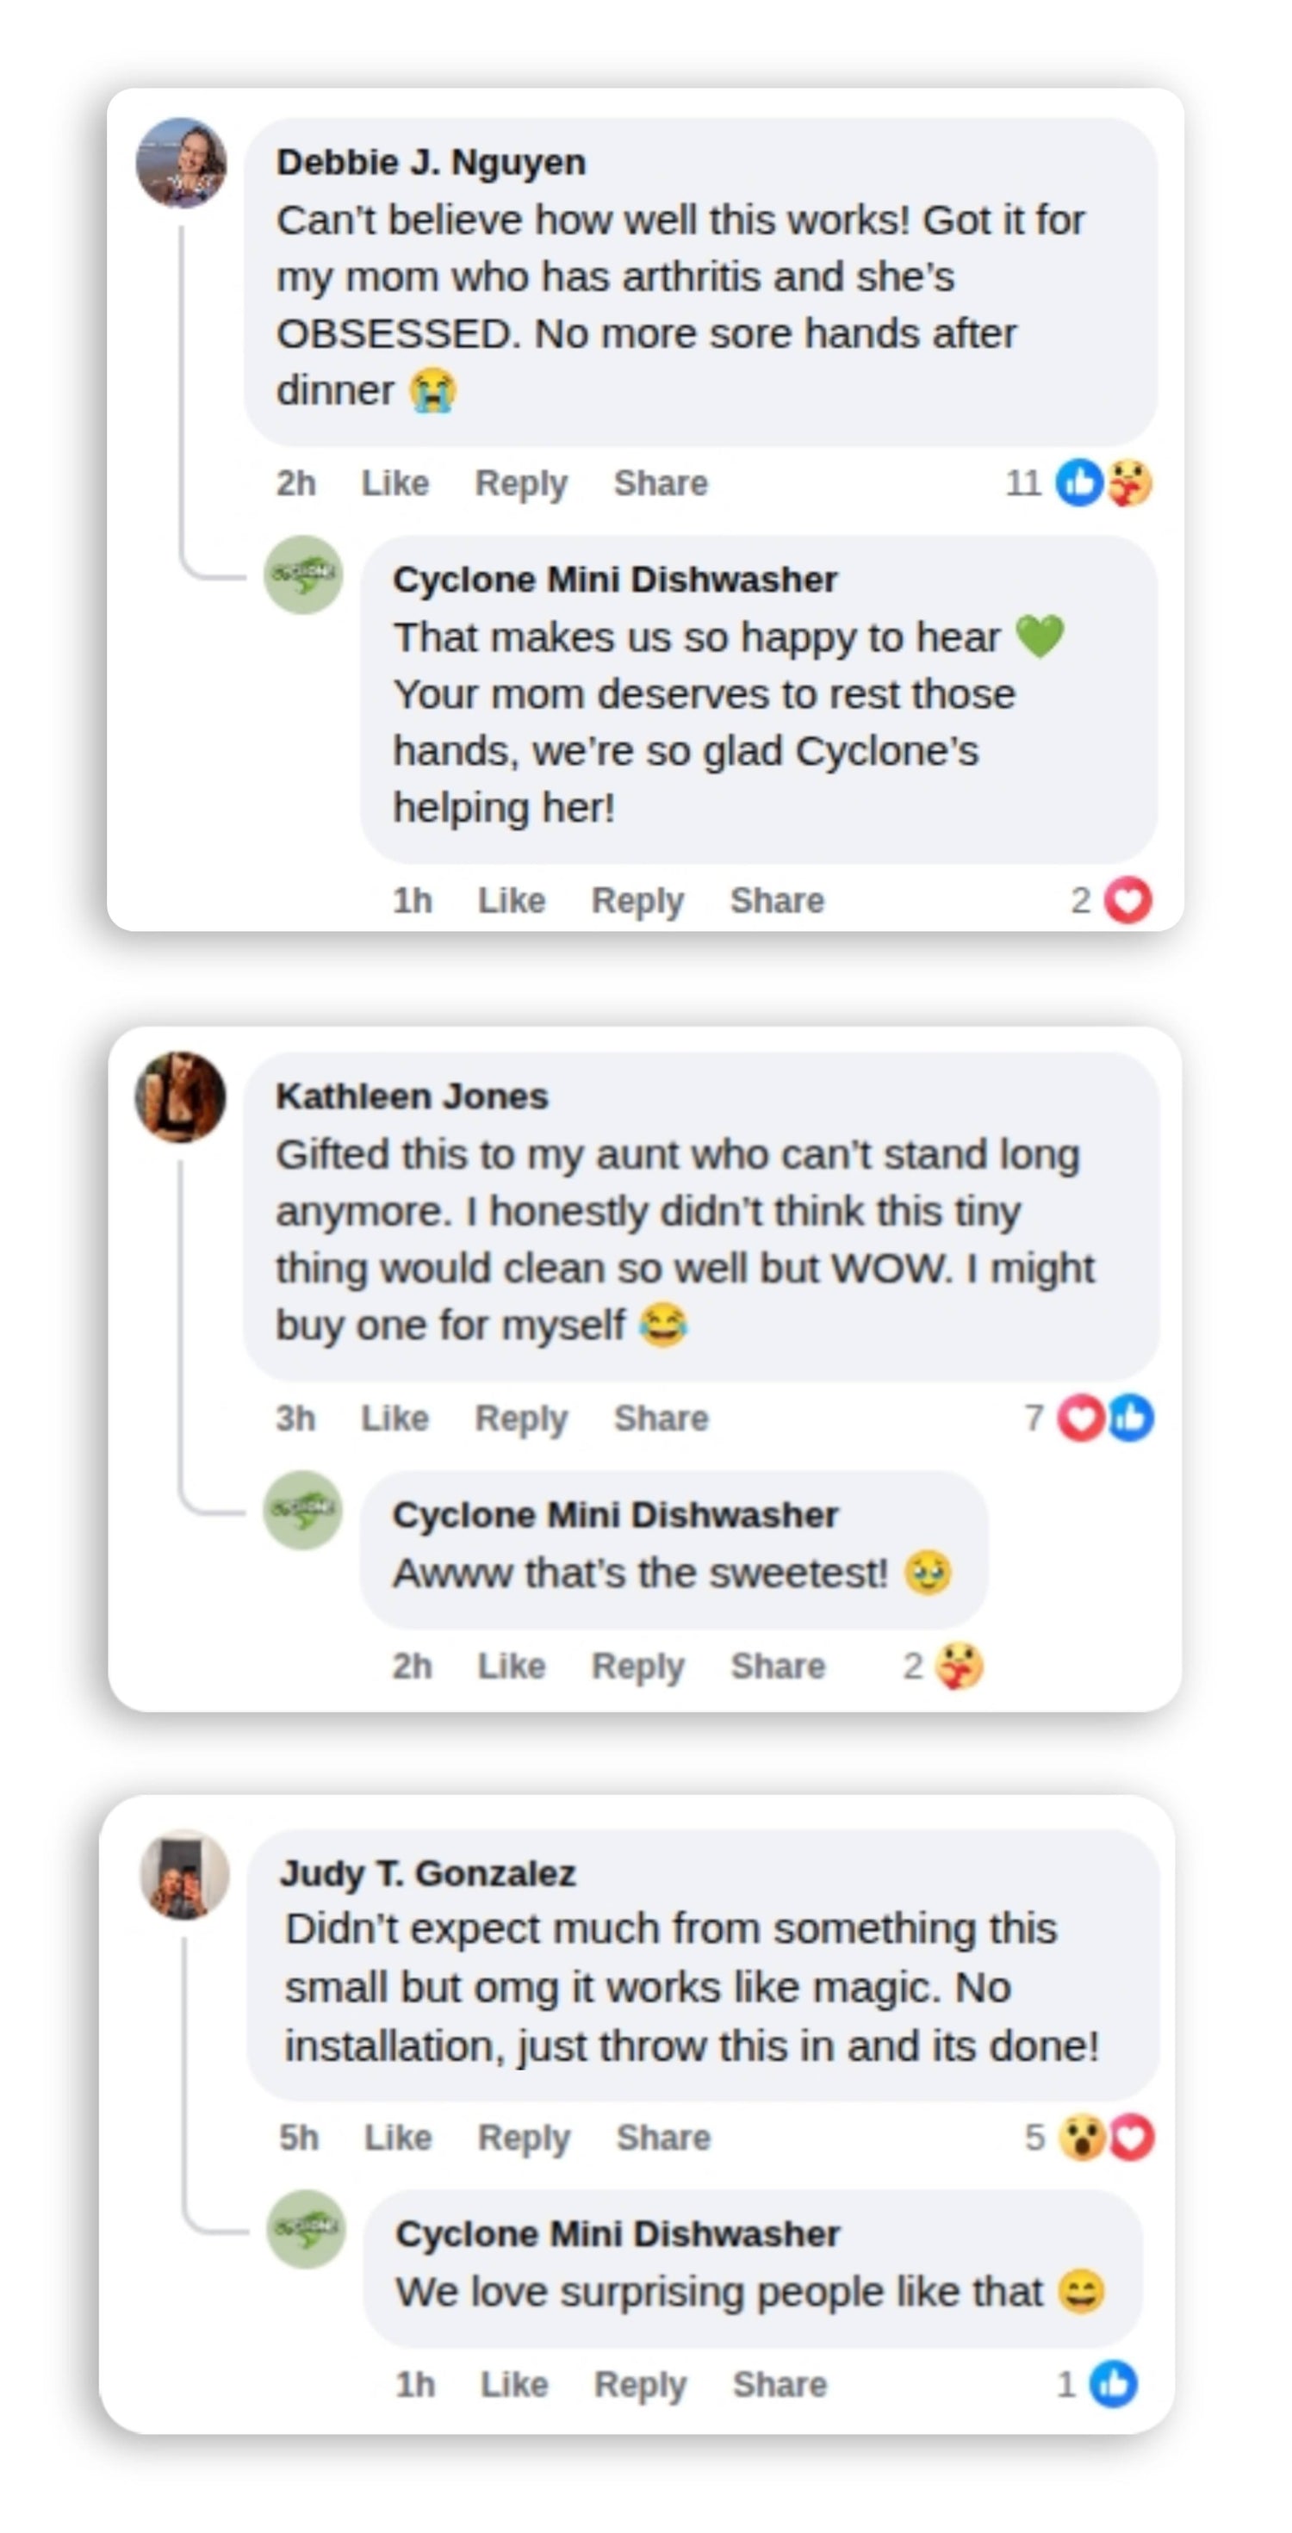Screen dimensions: 1292x2533
Task: Reply to Kathleen Jones's comment
Action: [x=521, y=1418]
